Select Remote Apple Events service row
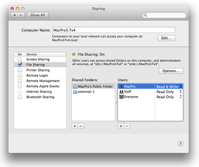 point(40,86)
